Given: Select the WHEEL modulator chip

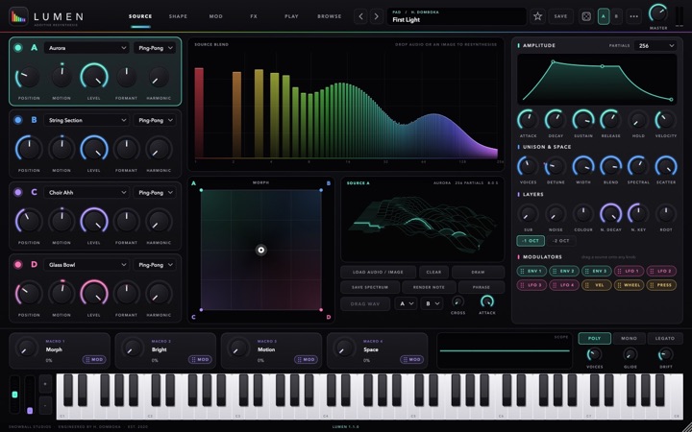Looking at the screenshot, I should click(x=629, y=285).
